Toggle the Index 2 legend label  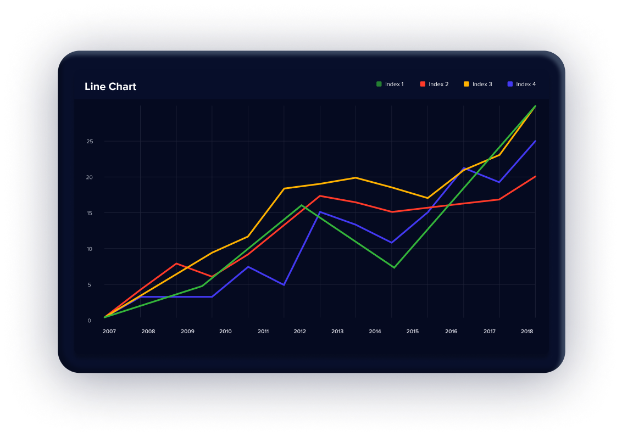(438, 84)
